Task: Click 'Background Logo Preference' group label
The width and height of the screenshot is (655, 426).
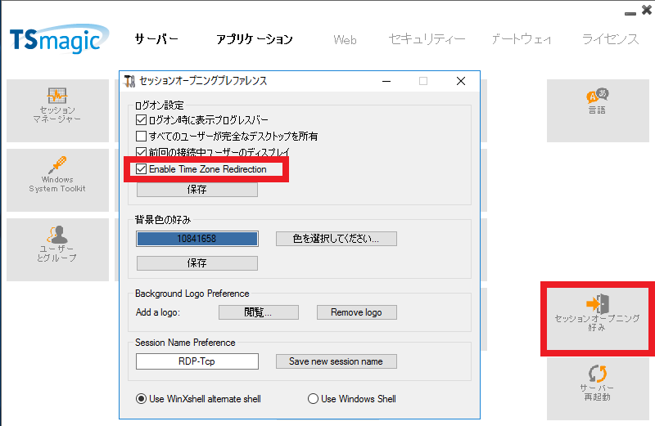Action: click(x=192, y=294)
